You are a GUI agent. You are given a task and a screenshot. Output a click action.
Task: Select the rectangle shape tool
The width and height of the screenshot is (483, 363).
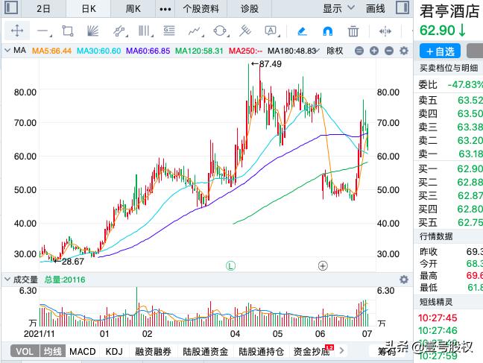tap(68, 31)
